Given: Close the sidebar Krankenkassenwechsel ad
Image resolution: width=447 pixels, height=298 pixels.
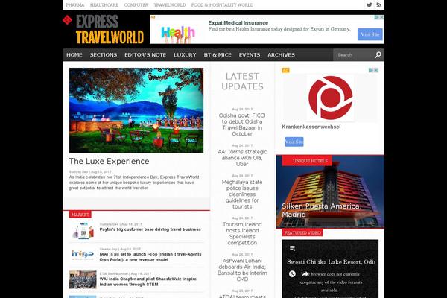Looking at the screenshot, I should 376,70.
